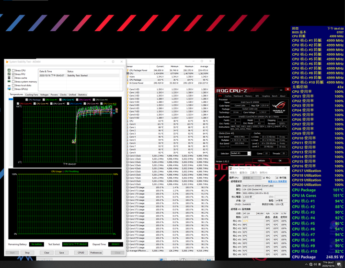345x268 pixels.
Task: Click the Core 0 Clock sensor icon
Action: click(127, 156)
